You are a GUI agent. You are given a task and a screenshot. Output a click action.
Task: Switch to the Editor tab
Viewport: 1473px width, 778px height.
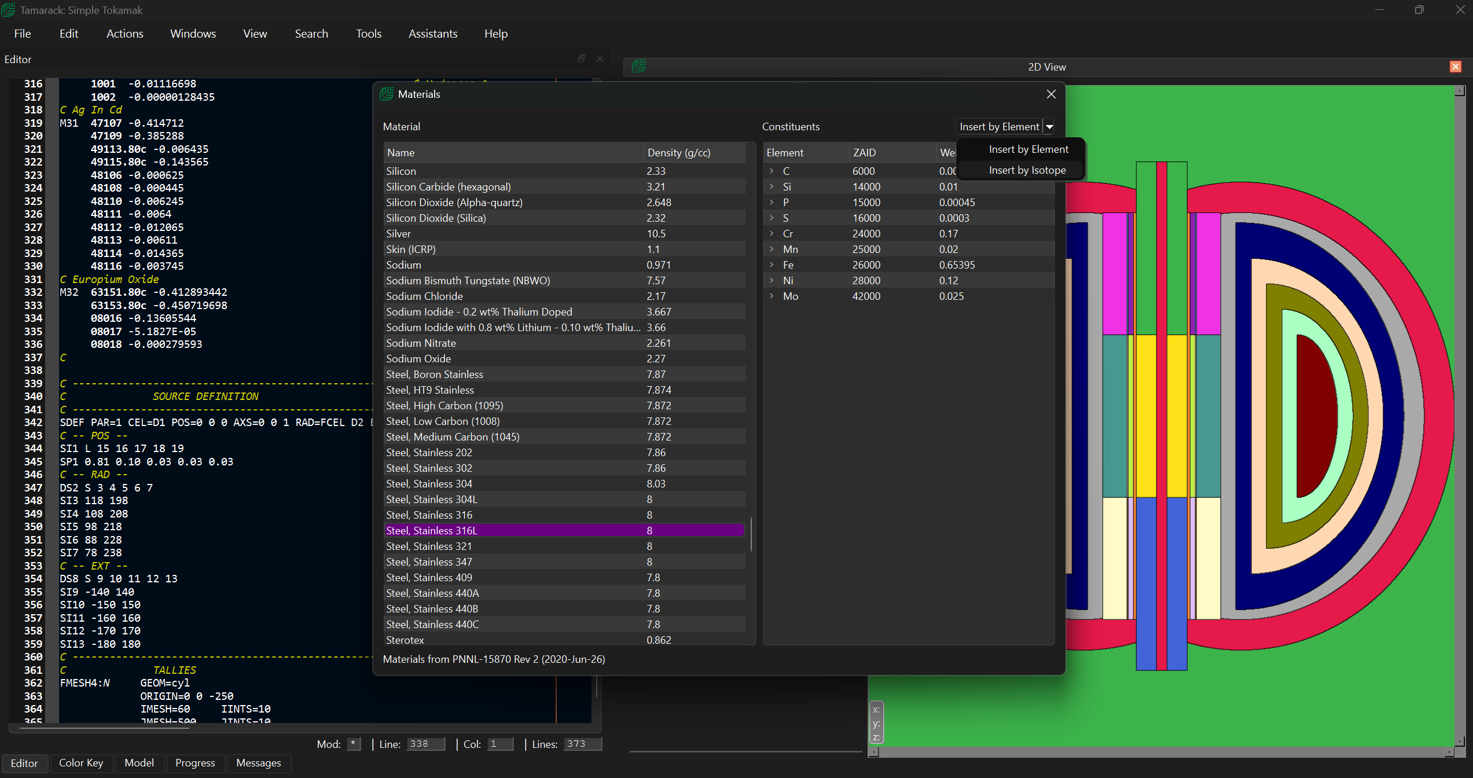(x=24, y=763)
